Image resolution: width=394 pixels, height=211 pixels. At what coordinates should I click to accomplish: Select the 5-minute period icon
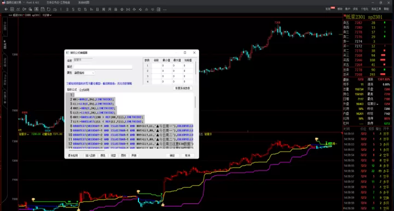73,9
